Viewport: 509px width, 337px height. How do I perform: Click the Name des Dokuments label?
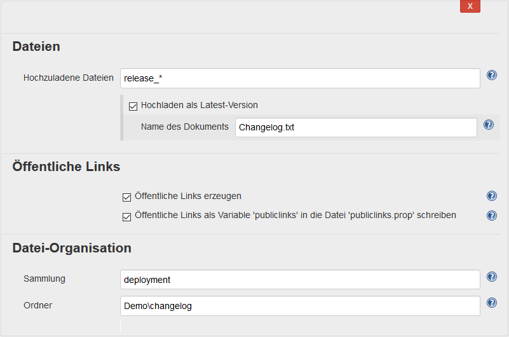click(x=184, y=127)
